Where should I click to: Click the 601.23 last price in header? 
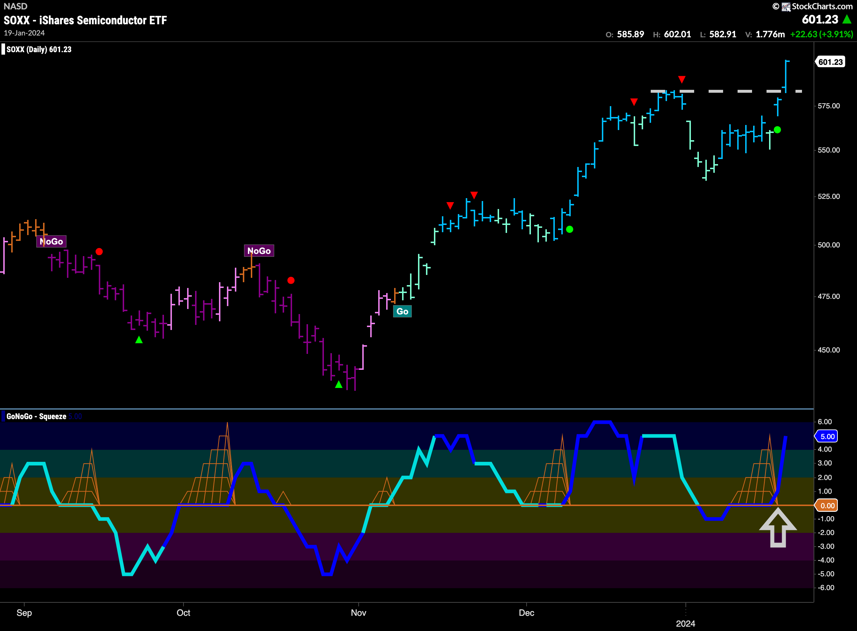(820, 20)
